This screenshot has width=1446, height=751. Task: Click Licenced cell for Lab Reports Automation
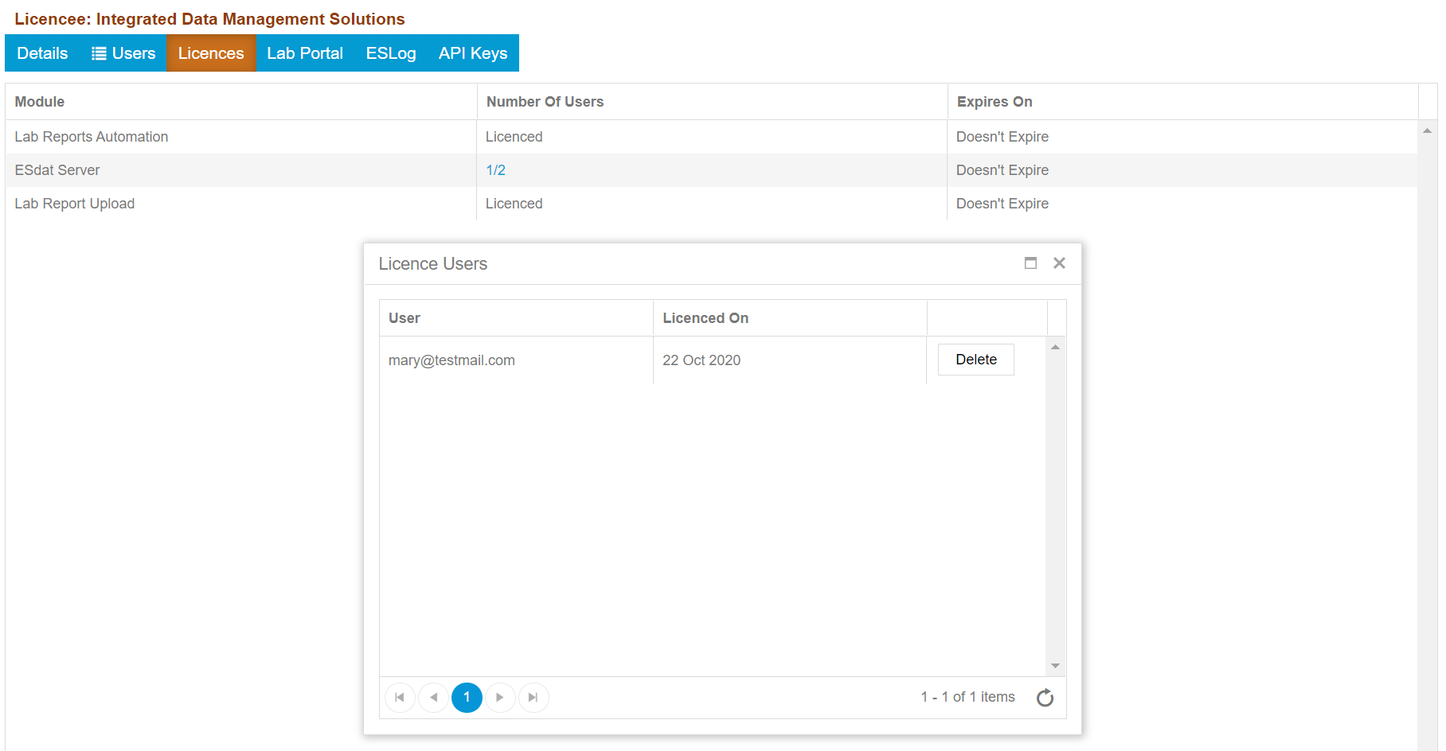pyautogui.click(x=712, y=137)
